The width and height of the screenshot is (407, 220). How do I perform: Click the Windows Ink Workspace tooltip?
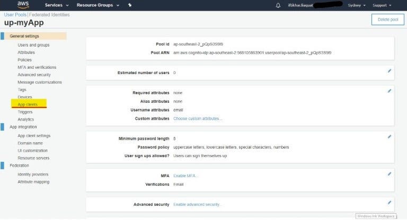[376, 216]
